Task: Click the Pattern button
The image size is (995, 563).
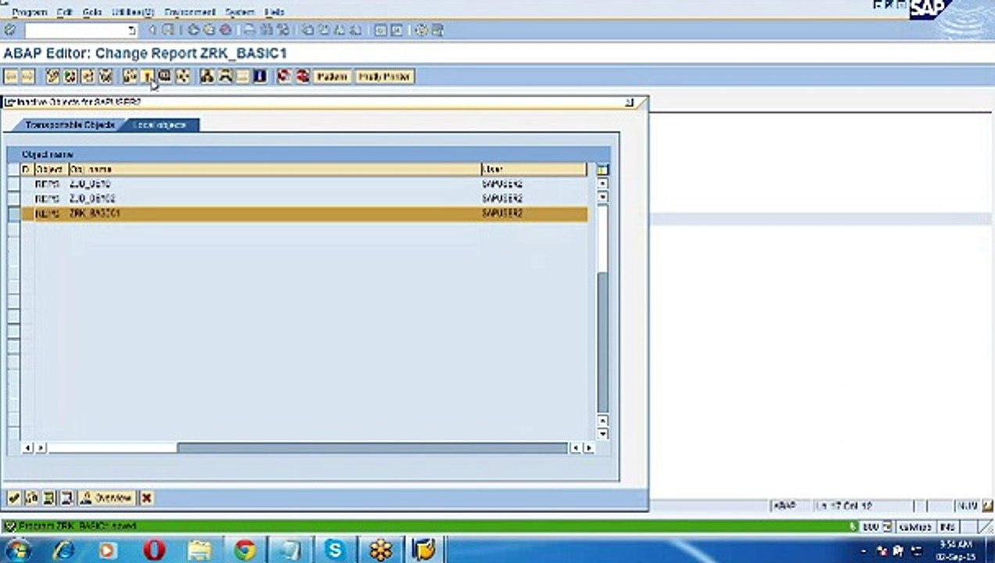Action: [x=332, y=77]
